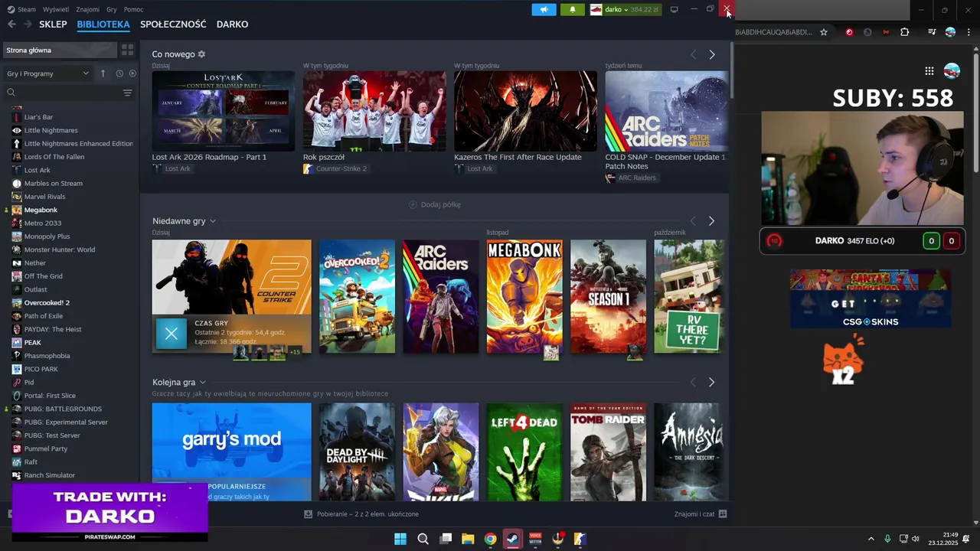980x551 pixels.
Task: Open Znajomi i czat panel
Action: point(701,514)
